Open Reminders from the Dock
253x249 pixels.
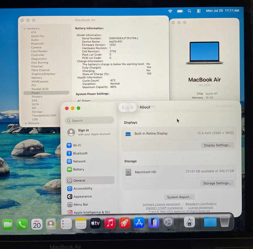(x=66, y=224)
